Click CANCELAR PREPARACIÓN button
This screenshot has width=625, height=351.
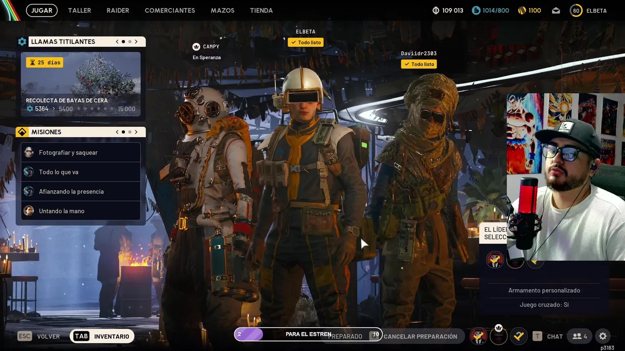(x=420, y=336)
